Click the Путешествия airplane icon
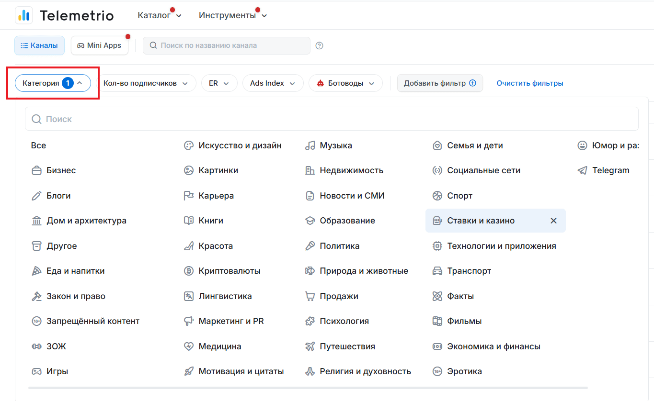The image size is (654, 401). [310, 346]
